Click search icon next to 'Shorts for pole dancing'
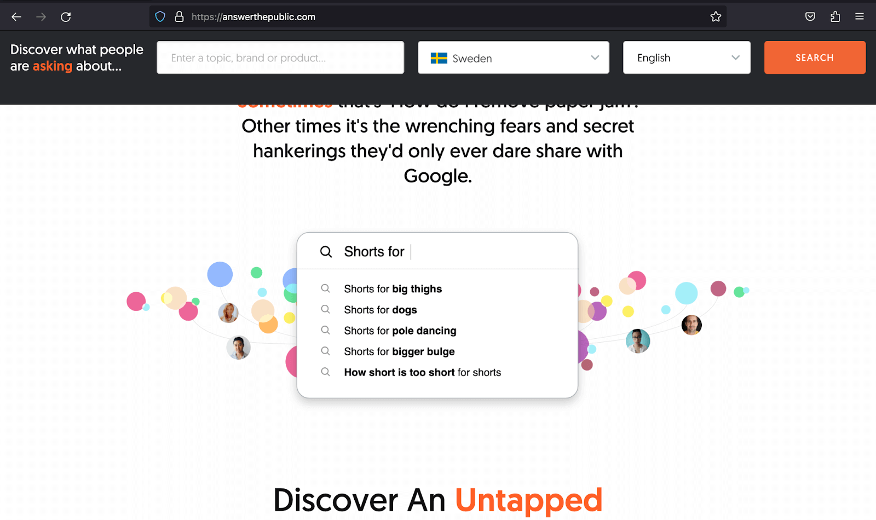This screenshot has height=520, width=876. point(325,330)
